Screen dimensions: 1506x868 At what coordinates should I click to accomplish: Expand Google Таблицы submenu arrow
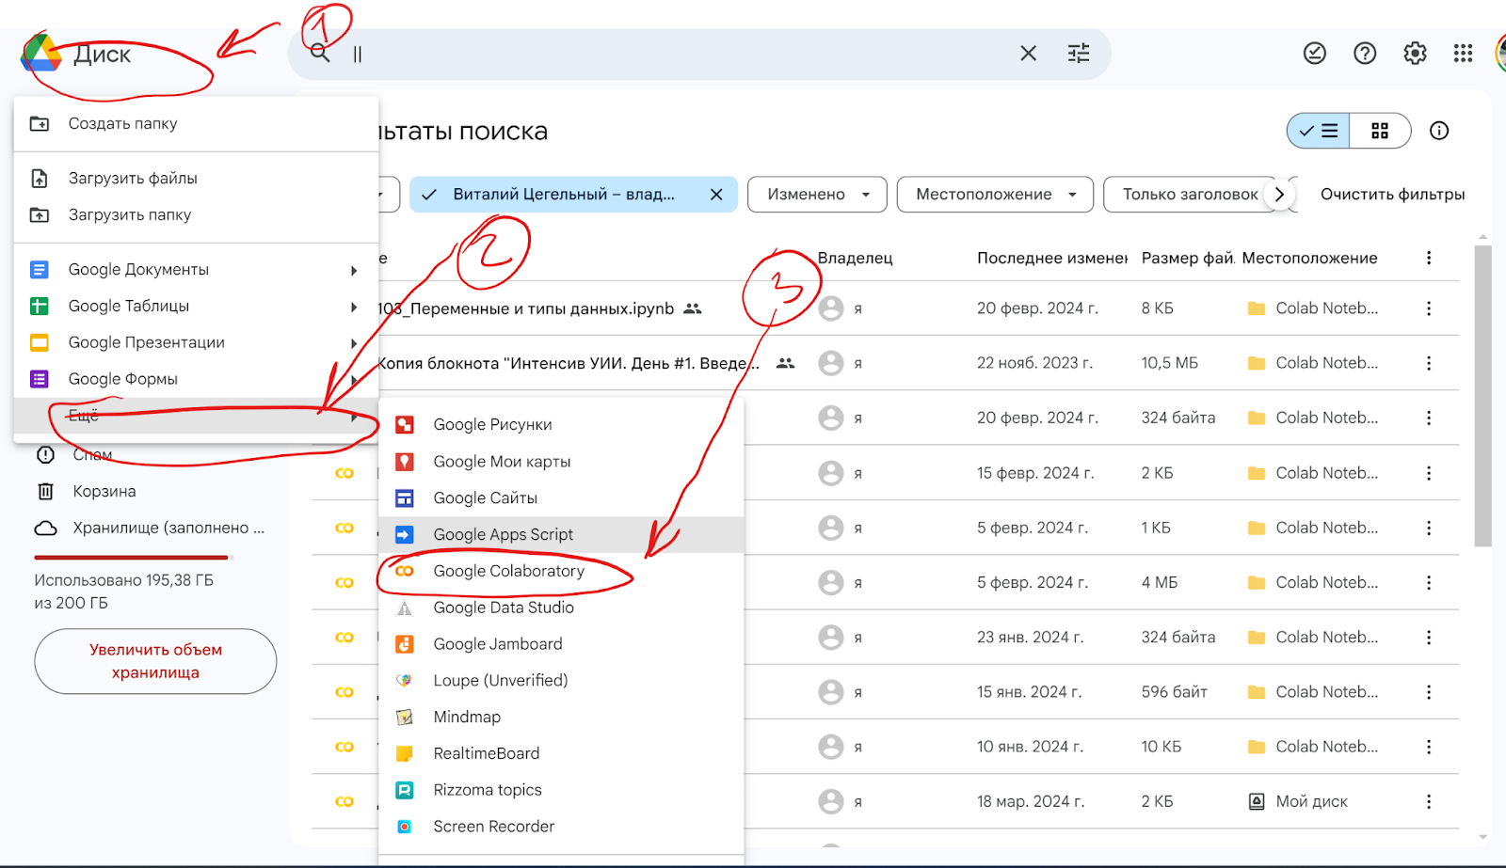354,307
